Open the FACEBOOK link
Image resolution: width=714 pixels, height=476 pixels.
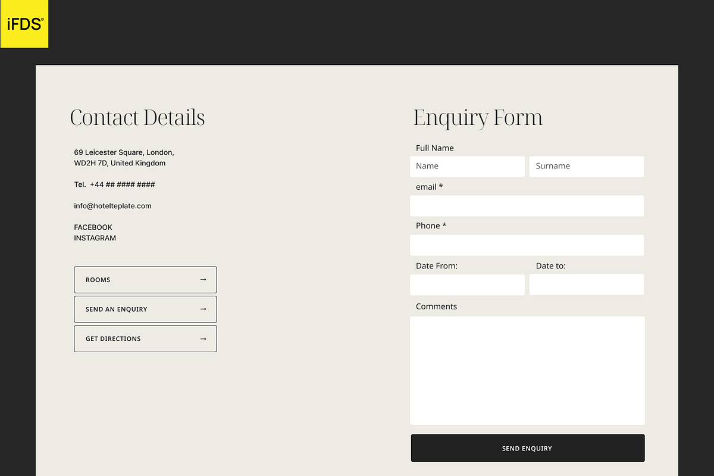[x=93, y=227]
